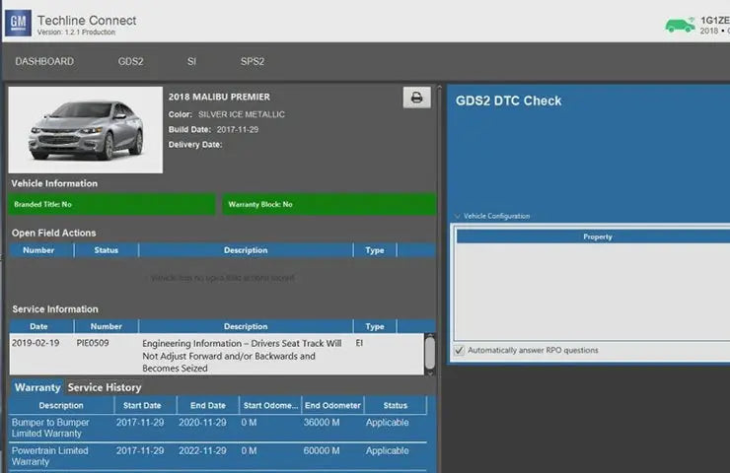Click the Service Information list scrollbar
Image resolution: width=730 pixels, height=473 pixels.
tap(429, 354)
